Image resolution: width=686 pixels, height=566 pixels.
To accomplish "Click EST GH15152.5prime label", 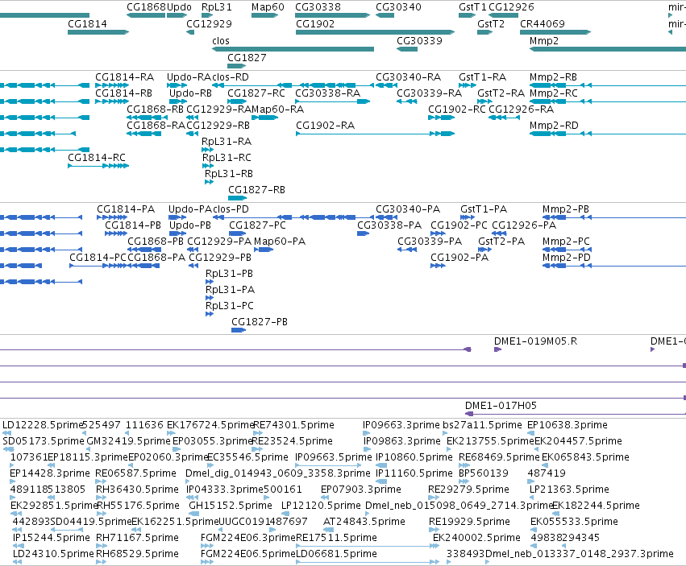I will [231, 506].
